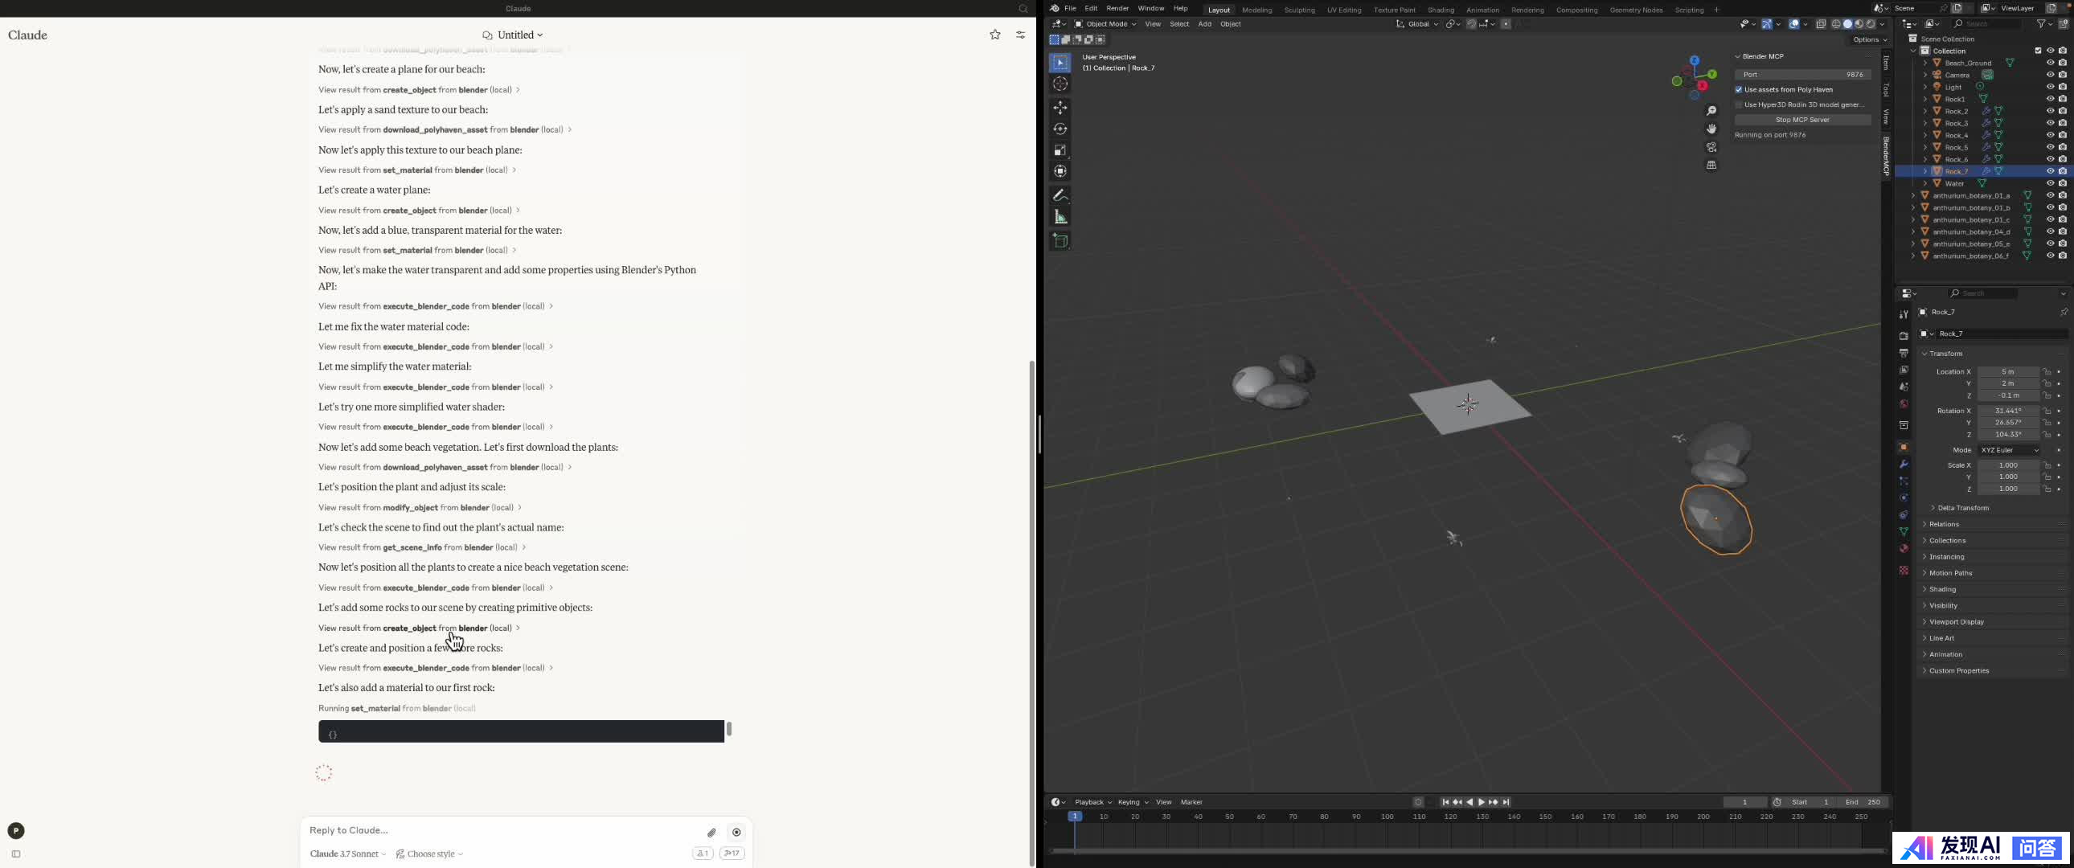The height and width of the screenshot is (868, 2074).
Task: Select the Move tool in Blender toolbar
Action: tap(1060, 108)
